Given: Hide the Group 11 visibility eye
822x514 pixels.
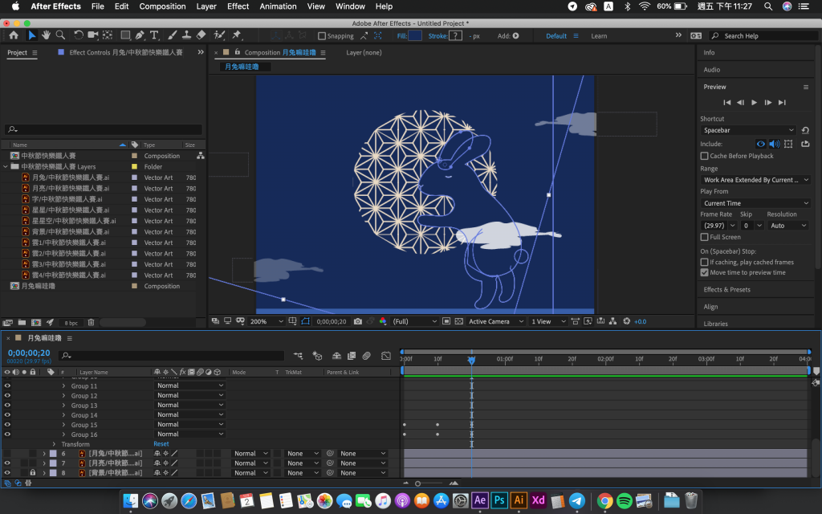Looking at the screenshot, I should (7, 385).
